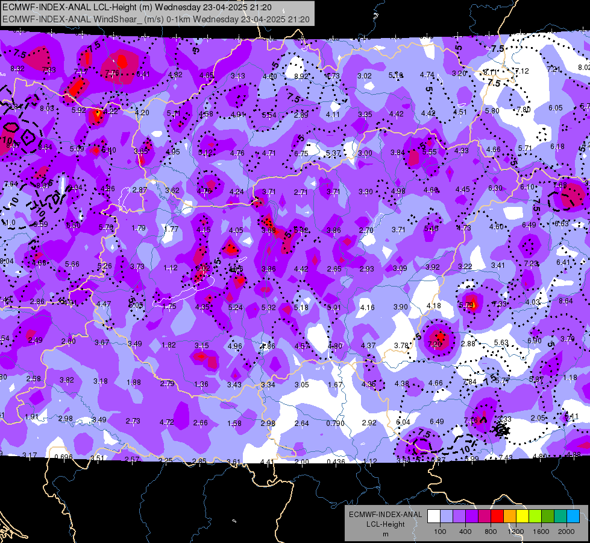Screen dimensions: 590x543
Task: Click the wind shear value 7.76
Action: click(x=112, y=73)
